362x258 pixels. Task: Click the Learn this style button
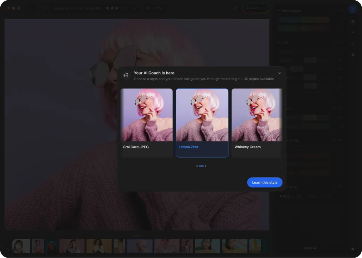[265, 182]
